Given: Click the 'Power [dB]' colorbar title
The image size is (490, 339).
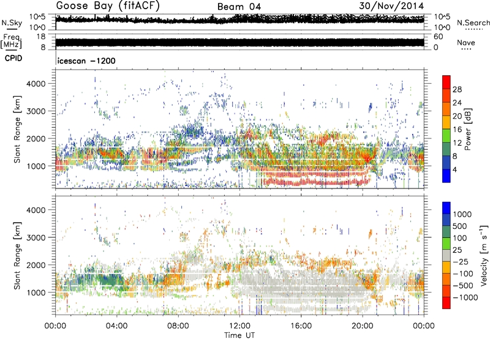Looking at the screenshot, I should point(468,129).
